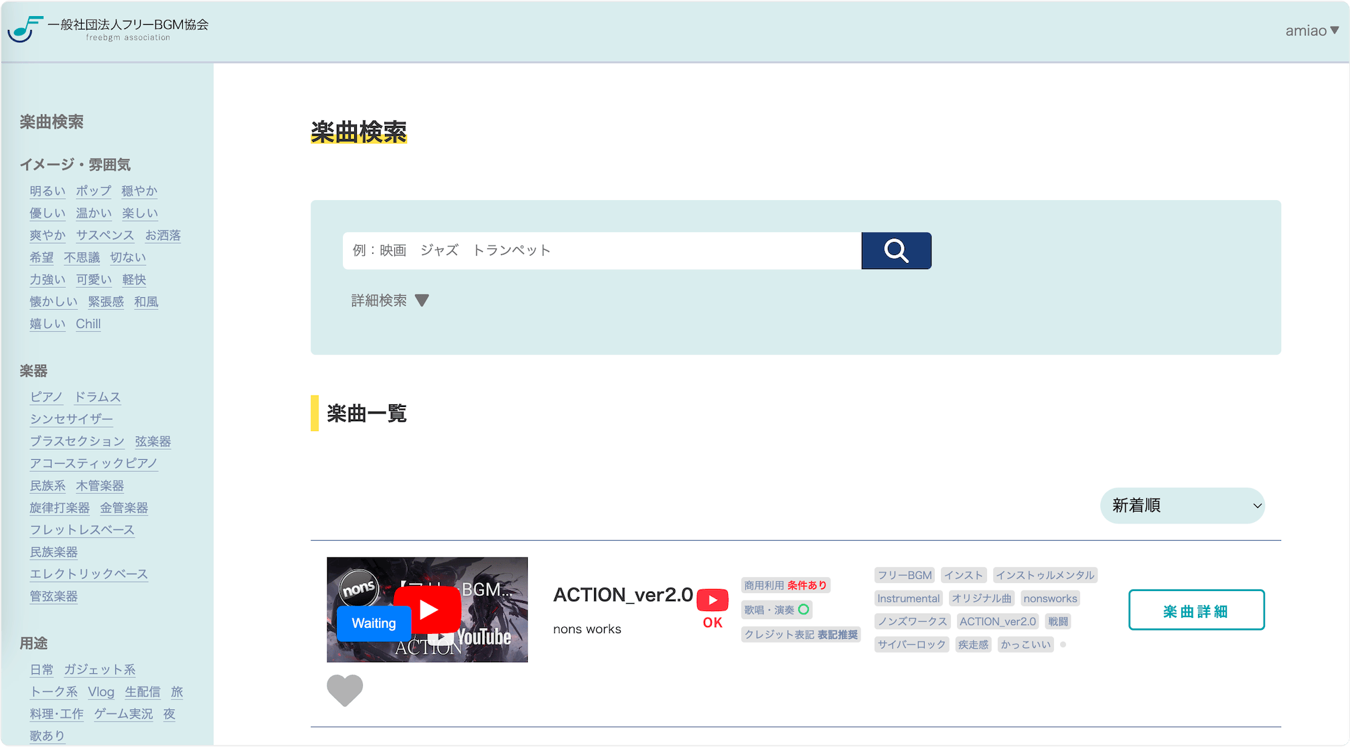This screenshot has width=1350, height=747.
Task: Open the ピアノ instrument link
Action: pyautogui.click(x=46, y=397)
